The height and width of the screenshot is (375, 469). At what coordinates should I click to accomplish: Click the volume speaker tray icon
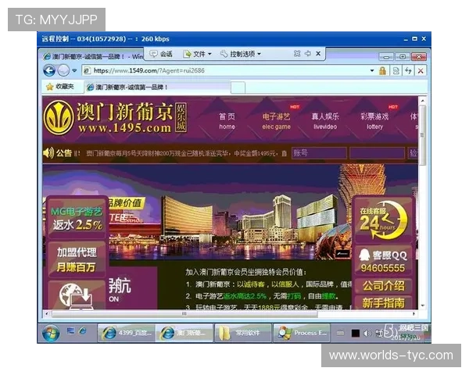[367, 333]
